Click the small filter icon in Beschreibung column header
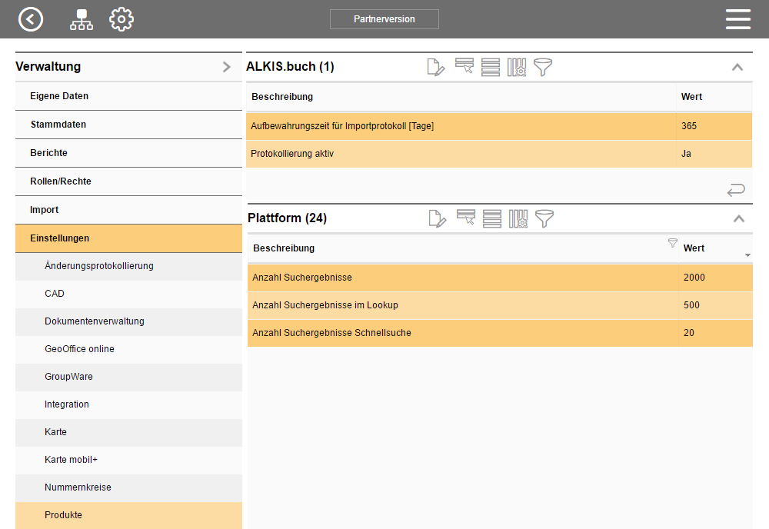 pyautogui.click(x=673, y=243)
